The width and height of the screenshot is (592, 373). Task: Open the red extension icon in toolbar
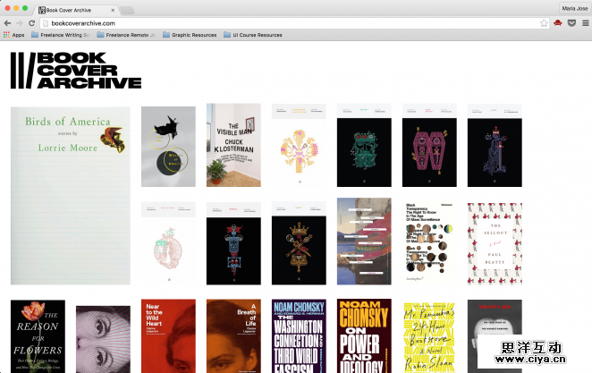558,23
